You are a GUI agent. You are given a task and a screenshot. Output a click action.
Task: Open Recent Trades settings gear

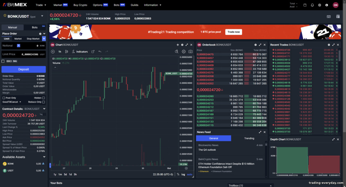[329, 45]
